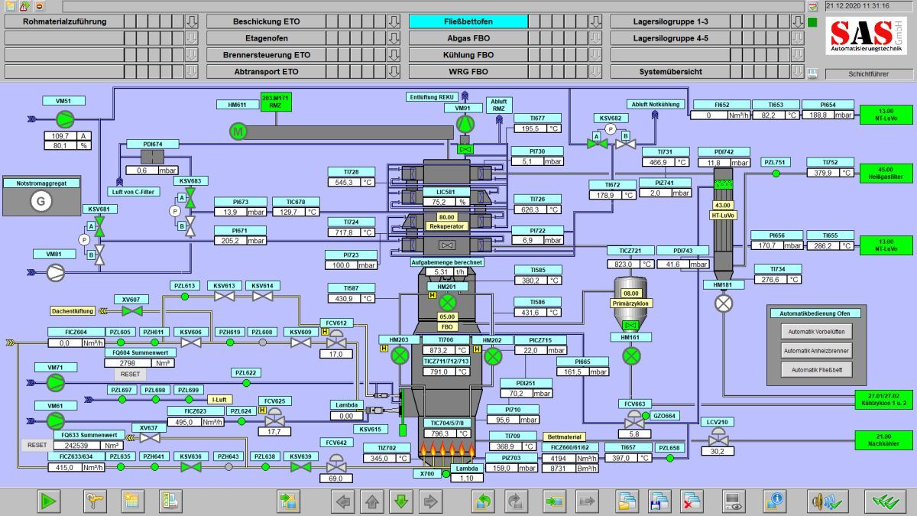
Task: Click the printer report icon in bottom toolbar
Action: click(x=170, y=501)
